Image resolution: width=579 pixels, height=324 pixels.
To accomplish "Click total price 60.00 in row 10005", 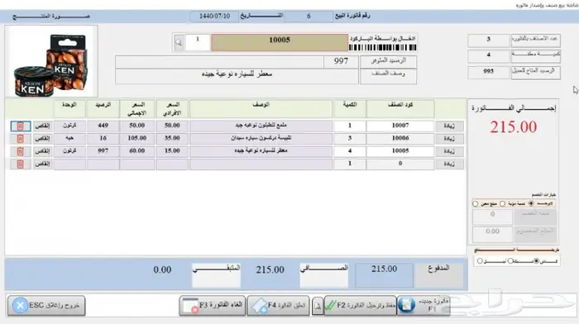I will click(x=137, y=151).
